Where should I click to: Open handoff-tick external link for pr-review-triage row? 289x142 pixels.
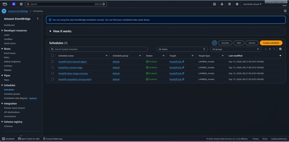click(x=176, y=67)
